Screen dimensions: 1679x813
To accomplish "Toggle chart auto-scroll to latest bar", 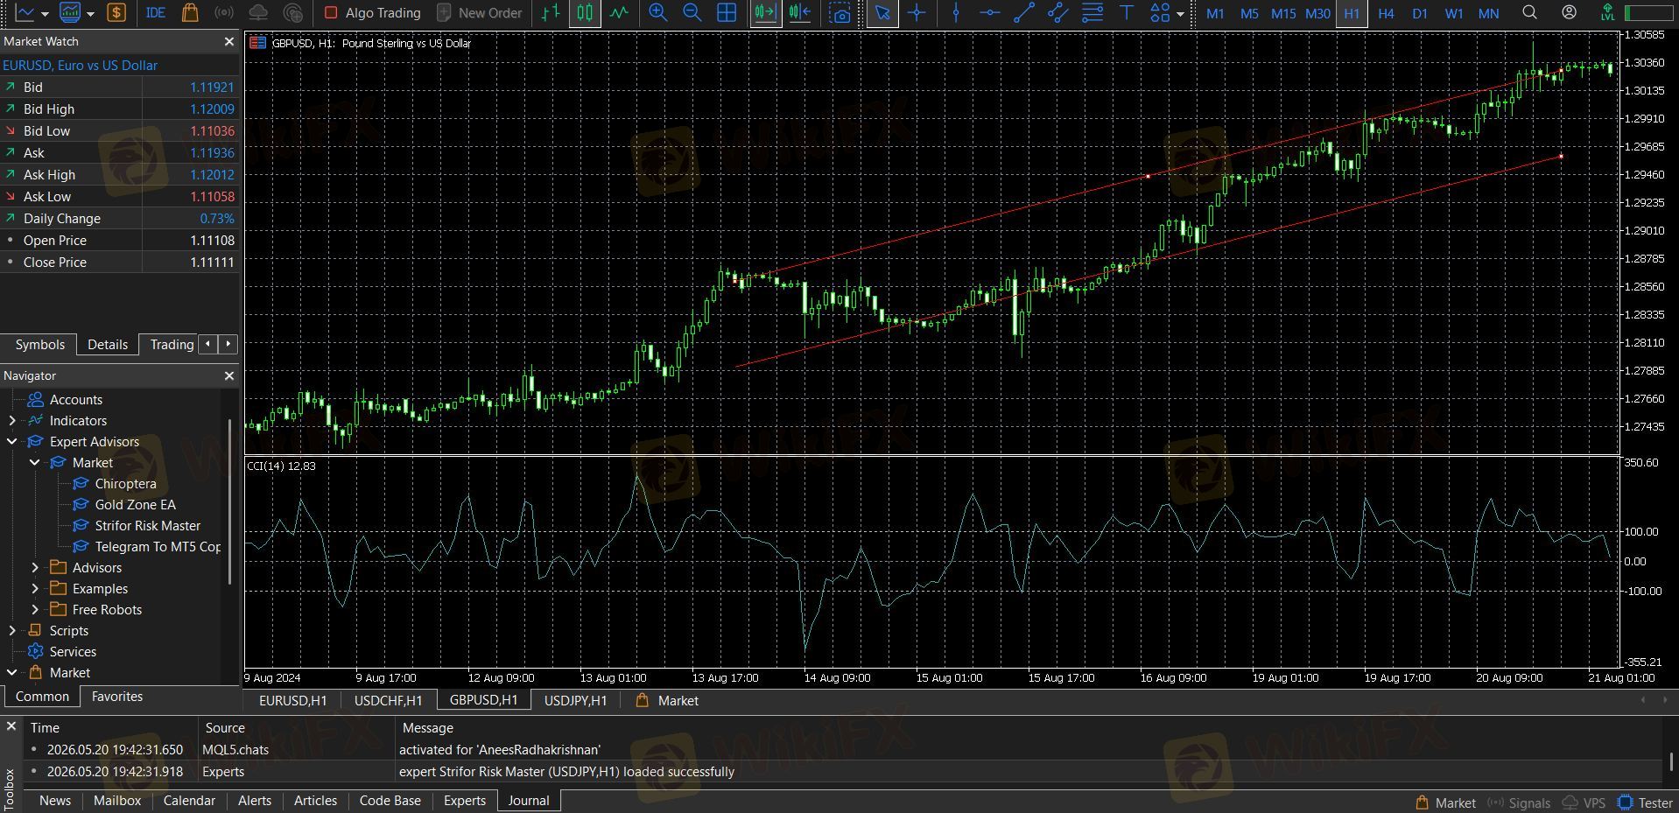I will coord(765,13).
